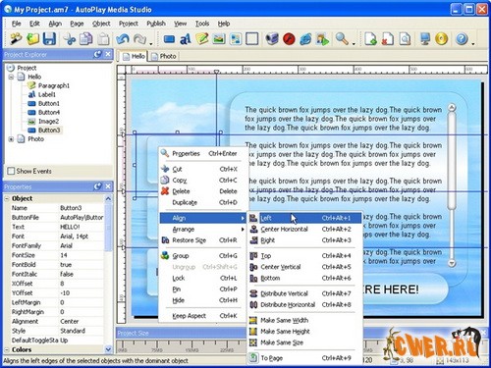Toggle the Show Events checkbox
This screenshot has width=491, height=368.
click(x=11, y=171)
